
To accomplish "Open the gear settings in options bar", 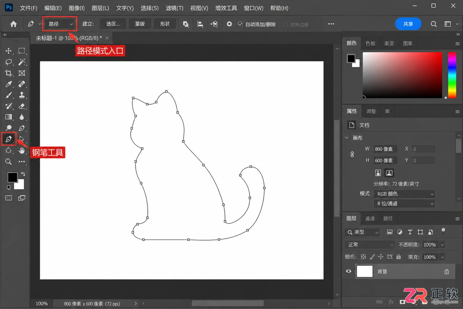I will click(229, 24).
